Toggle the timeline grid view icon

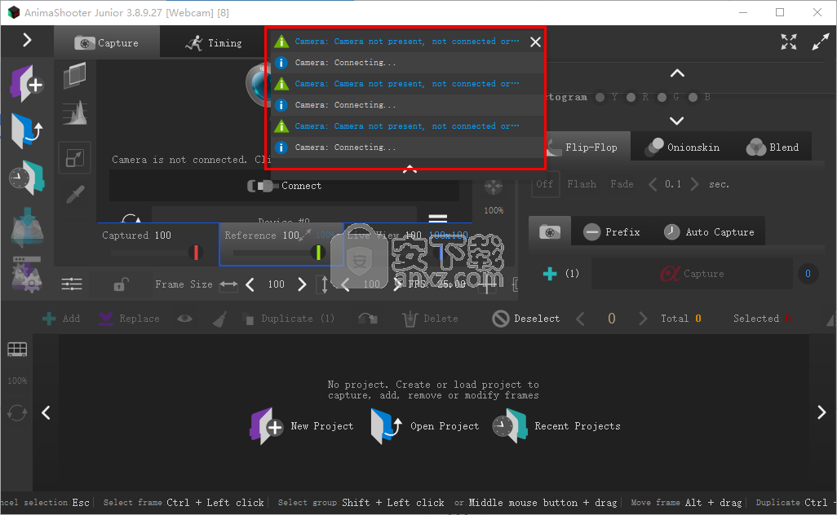tap(17, 350)
